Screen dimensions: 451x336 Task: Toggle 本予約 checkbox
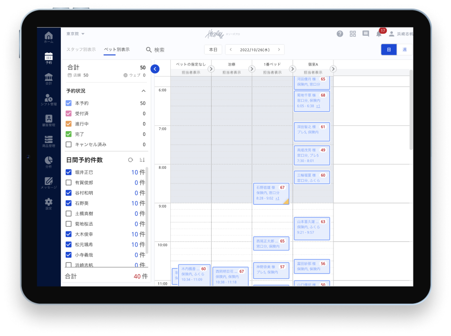tap(69, 103)
